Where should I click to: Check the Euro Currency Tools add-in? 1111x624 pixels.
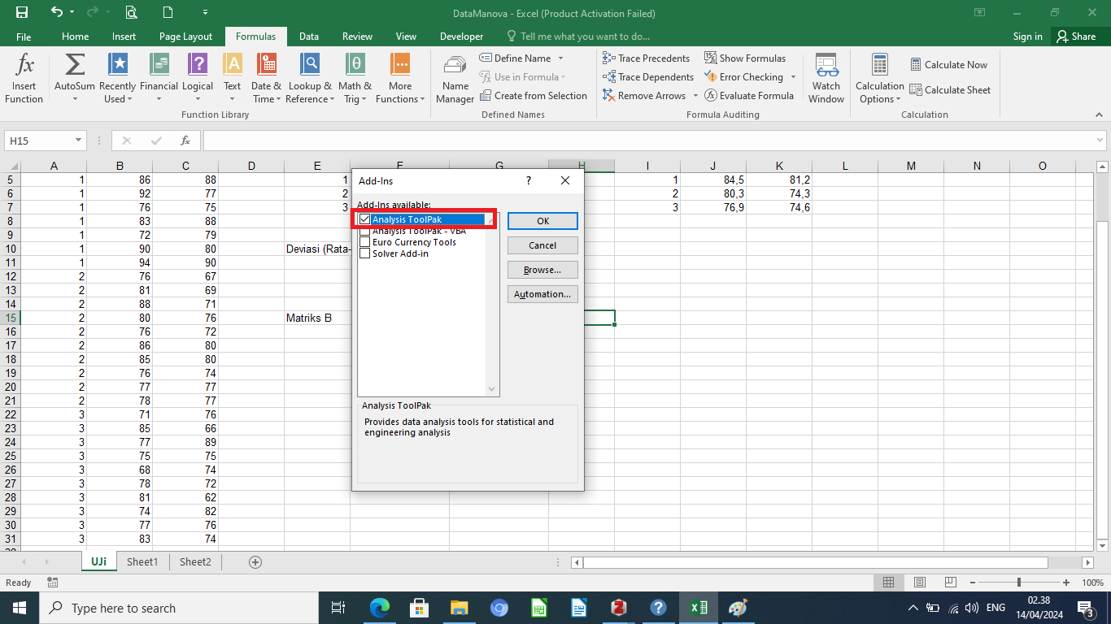[364, 242]
